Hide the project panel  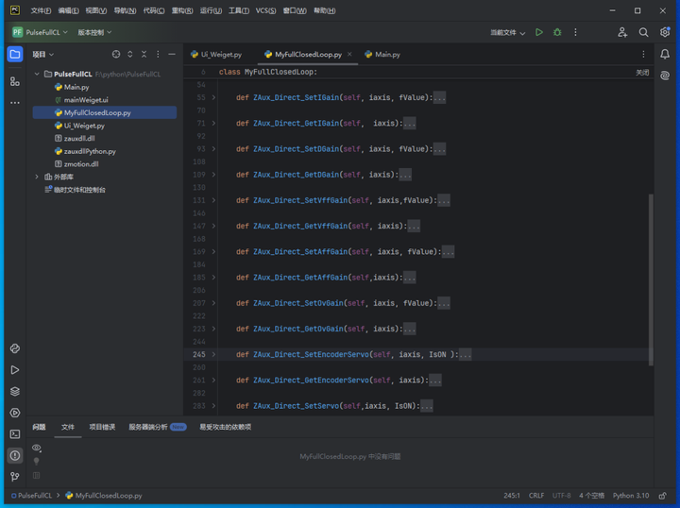point(172,54)
